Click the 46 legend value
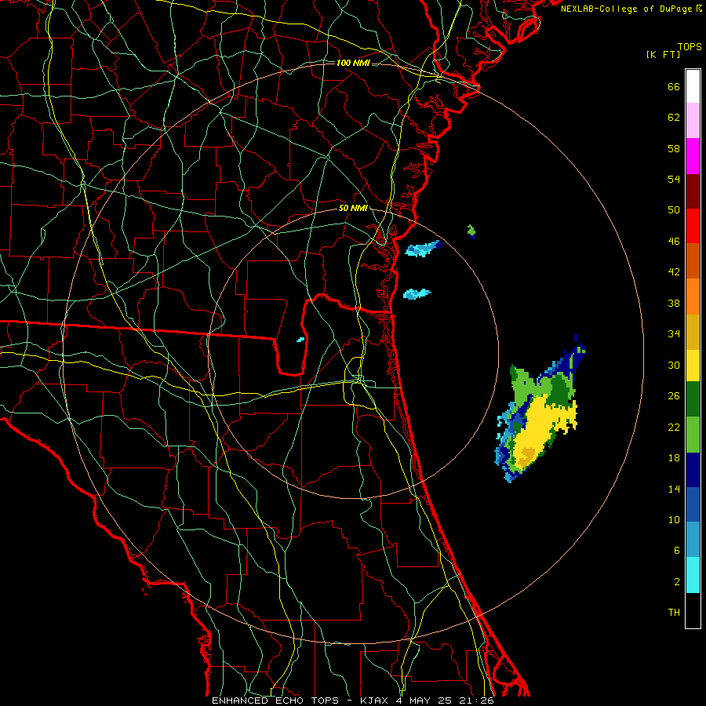706x706 pixels. tap(674, 241)
